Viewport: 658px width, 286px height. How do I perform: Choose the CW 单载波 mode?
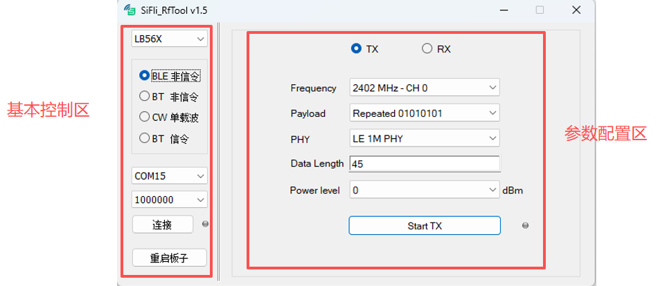[145, 117]
